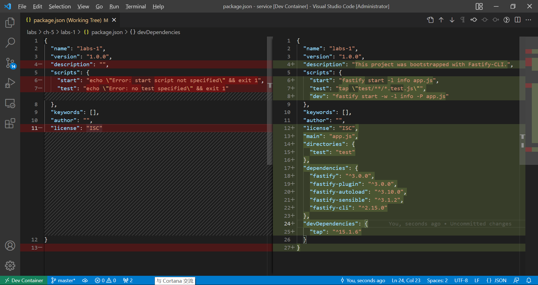Go to next change arrow
Viewport: 538px width, 285px height.
pos(452,20)
